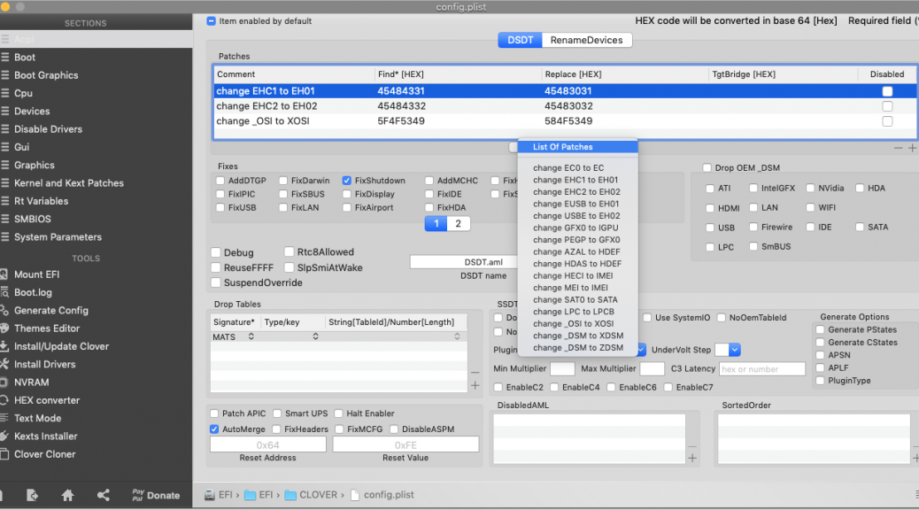
Task: Switch to the RenameDevices tab
Action: pyautogui.click(x=587, y=40)
